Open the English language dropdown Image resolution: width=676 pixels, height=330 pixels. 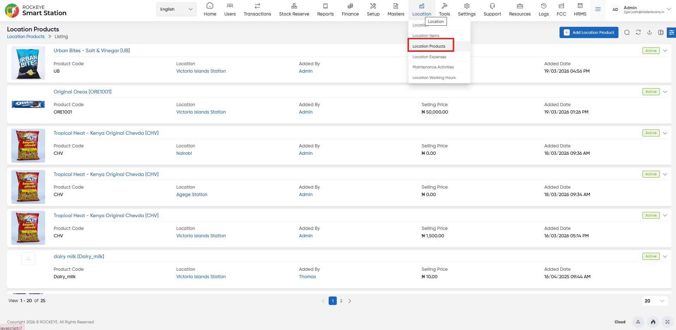[176, 9]
